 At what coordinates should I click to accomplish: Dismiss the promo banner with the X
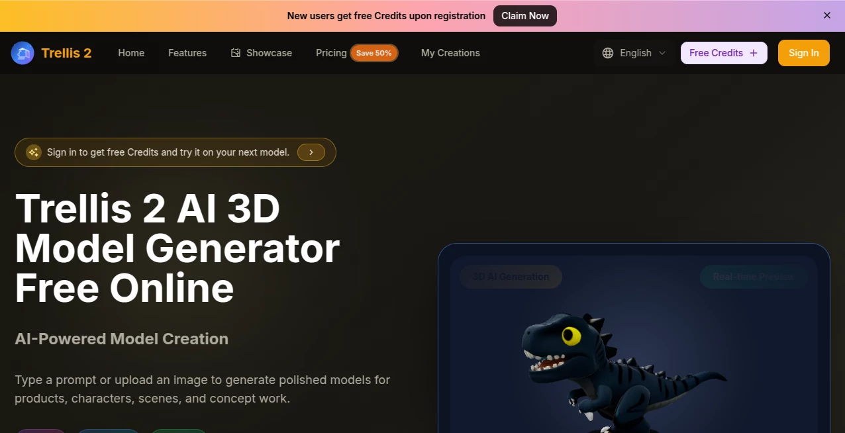tap(827, 15)
